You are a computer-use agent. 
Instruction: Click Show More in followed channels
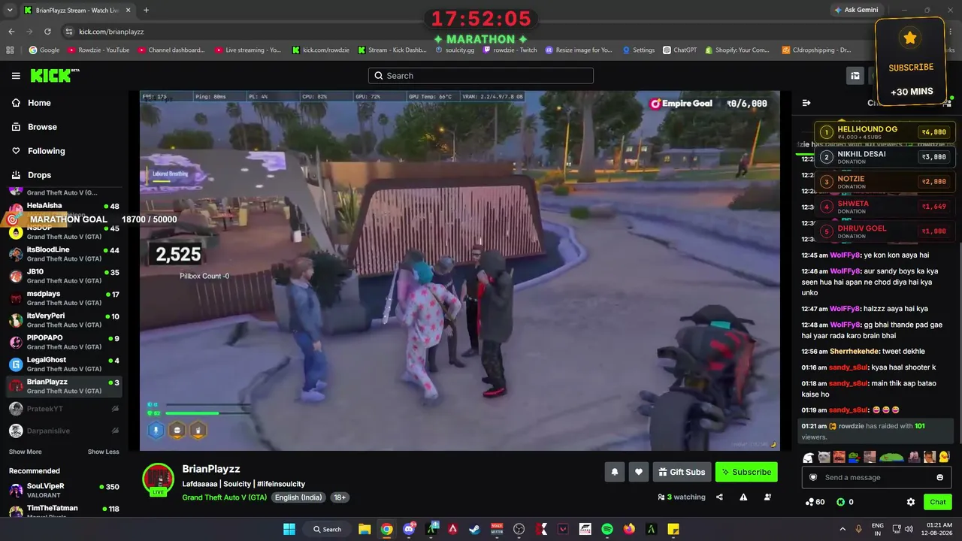coord(25,452)
